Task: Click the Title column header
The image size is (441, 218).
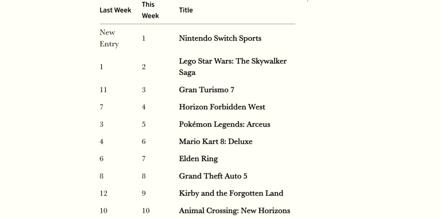Action: [186, 10]
